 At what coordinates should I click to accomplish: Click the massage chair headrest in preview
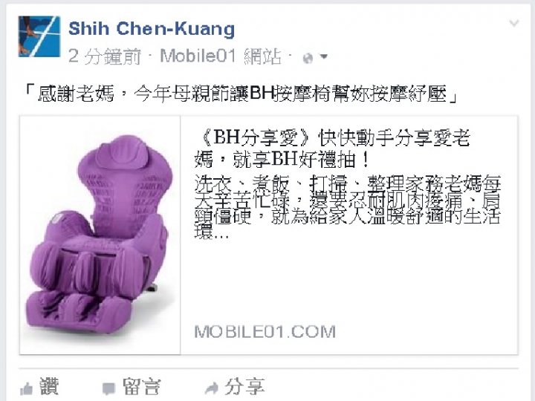pos(123,152)
